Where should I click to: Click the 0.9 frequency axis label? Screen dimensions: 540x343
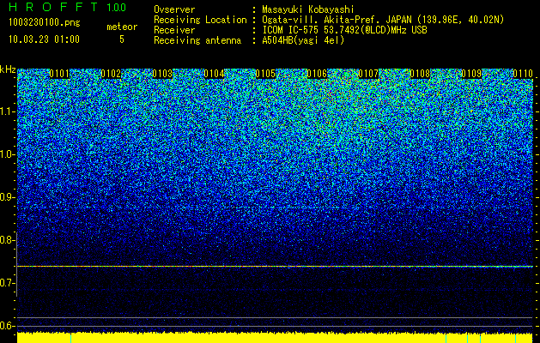[x=7, y=197]
